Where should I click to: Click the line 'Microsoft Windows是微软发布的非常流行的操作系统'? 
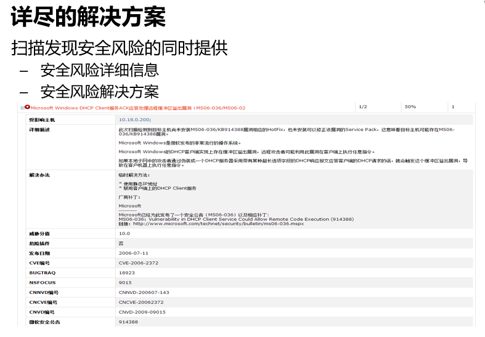[x=179, y=143]
